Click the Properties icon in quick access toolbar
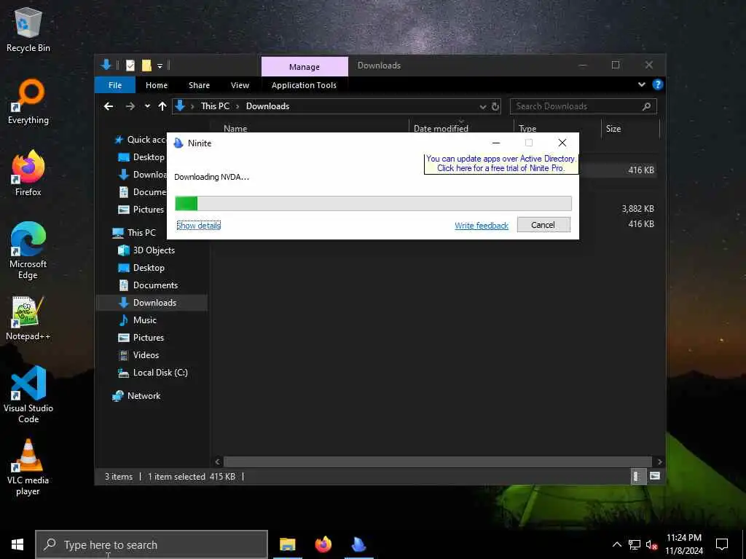 pos(130,65)
